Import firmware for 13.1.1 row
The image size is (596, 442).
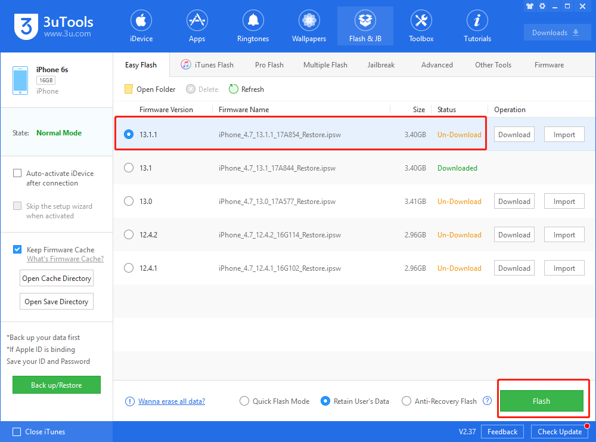pyautogui.click(x=564, y=135)
